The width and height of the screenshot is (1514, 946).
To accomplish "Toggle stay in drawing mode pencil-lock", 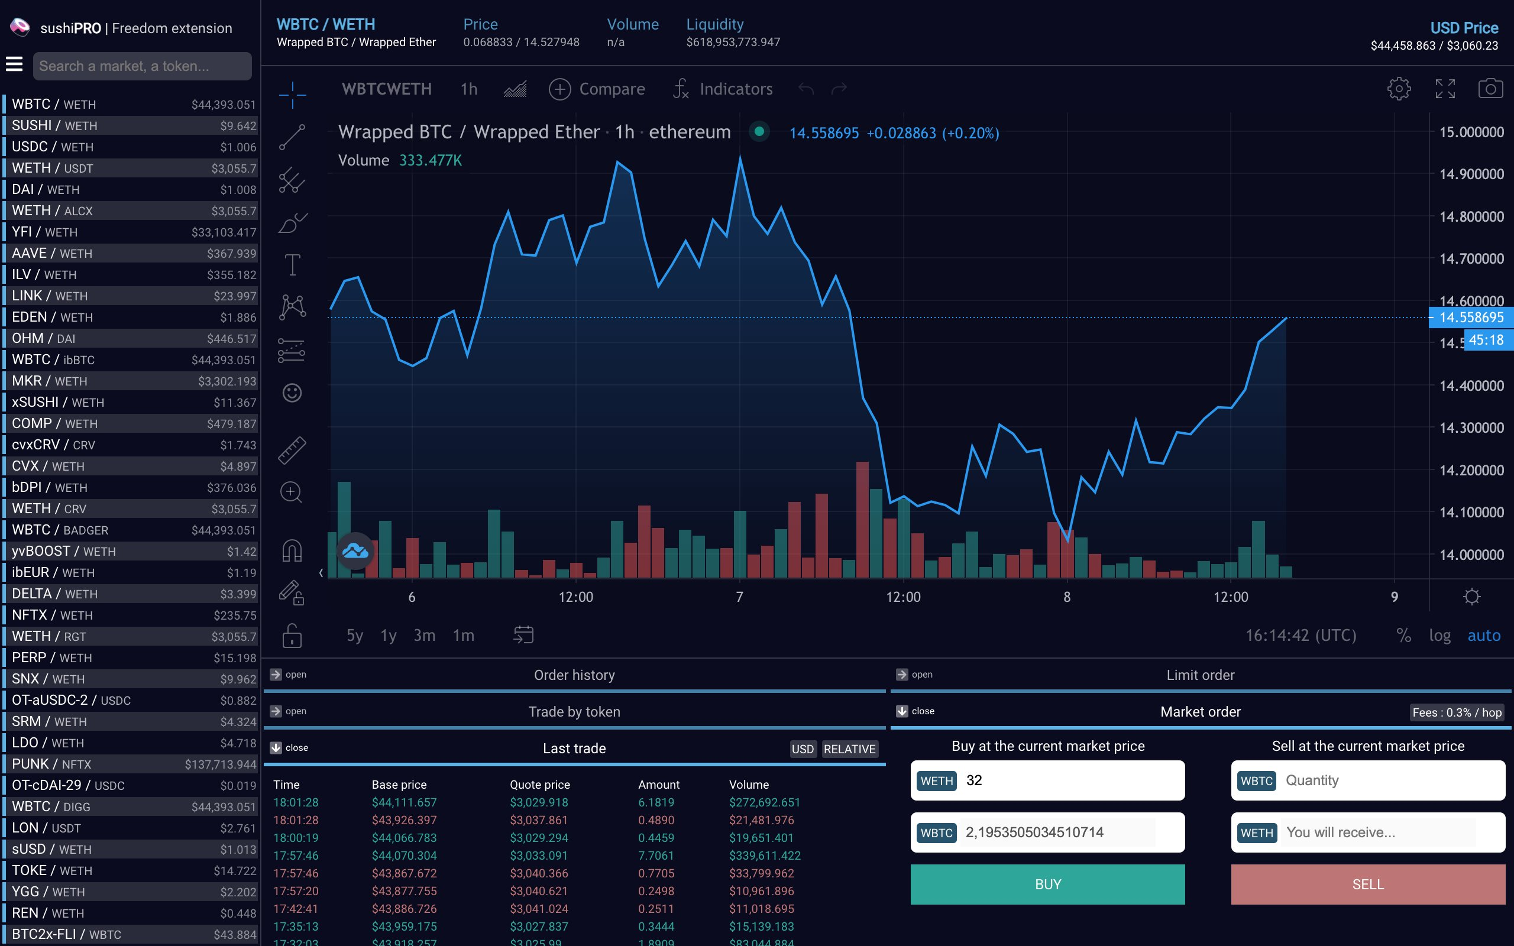I will (x=292, y=592).
